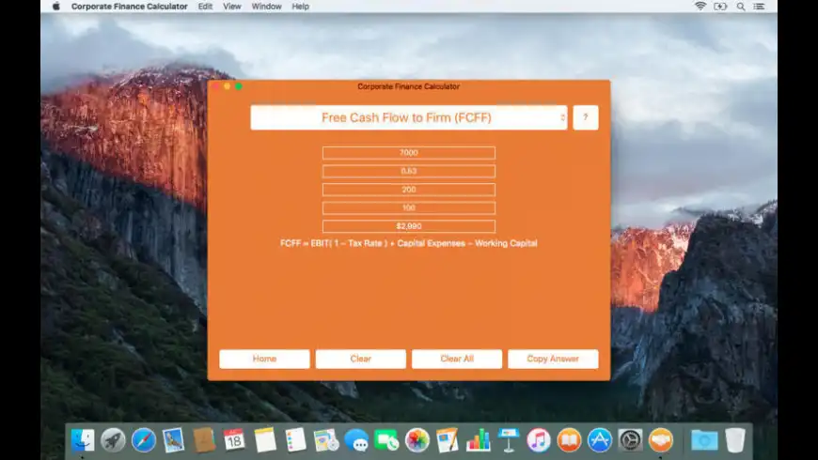Open Photos colorful flower icon
818x460 pixels.
tap(417, 440)
